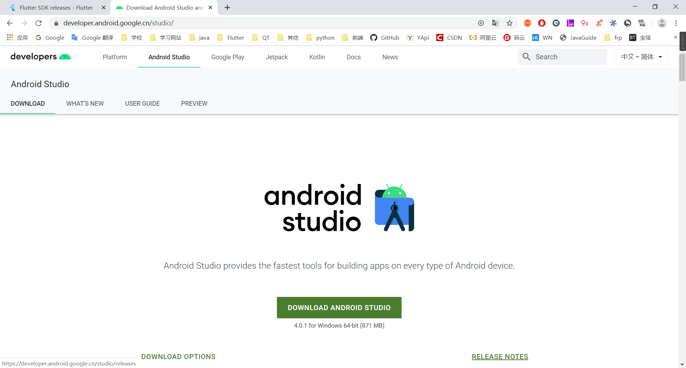The height and width of the screenshot is (368, 686).
Task: Close the Download Android Studio tab
Action: [x=210, y=8]
